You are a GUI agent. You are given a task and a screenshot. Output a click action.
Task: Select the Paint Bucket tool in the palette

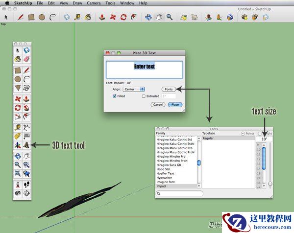pyautogui.click(x=18, y=59)
